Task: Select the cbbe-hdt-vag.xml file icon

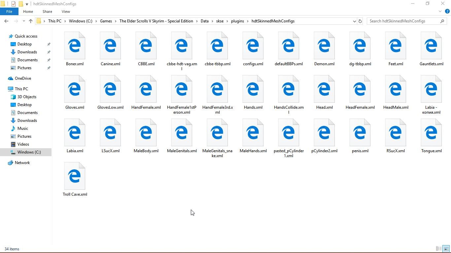Action: pos(182,46)
